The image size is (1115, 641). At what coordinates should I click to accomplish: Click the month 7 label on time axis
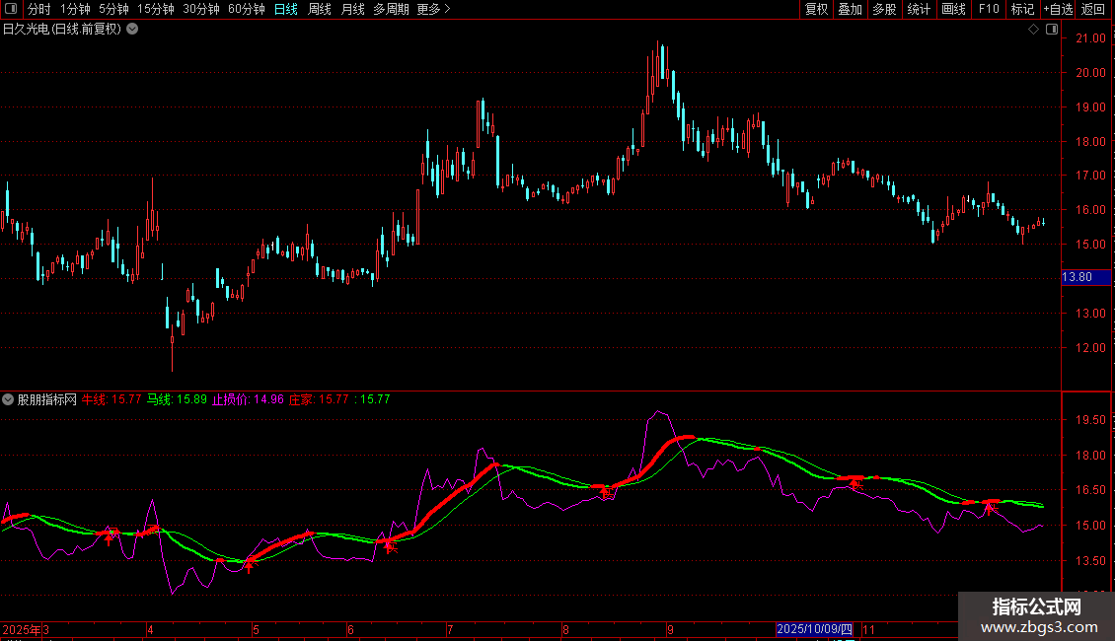coord(450,629)
